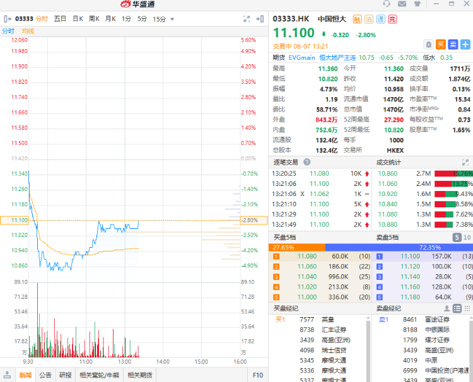The width and height of the screenshot is (473, 382).
Task: Select the 分时 intraday chart tab
Action: (42, 19)
